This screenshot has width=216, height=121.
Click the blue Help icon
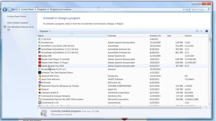(207, 31)
